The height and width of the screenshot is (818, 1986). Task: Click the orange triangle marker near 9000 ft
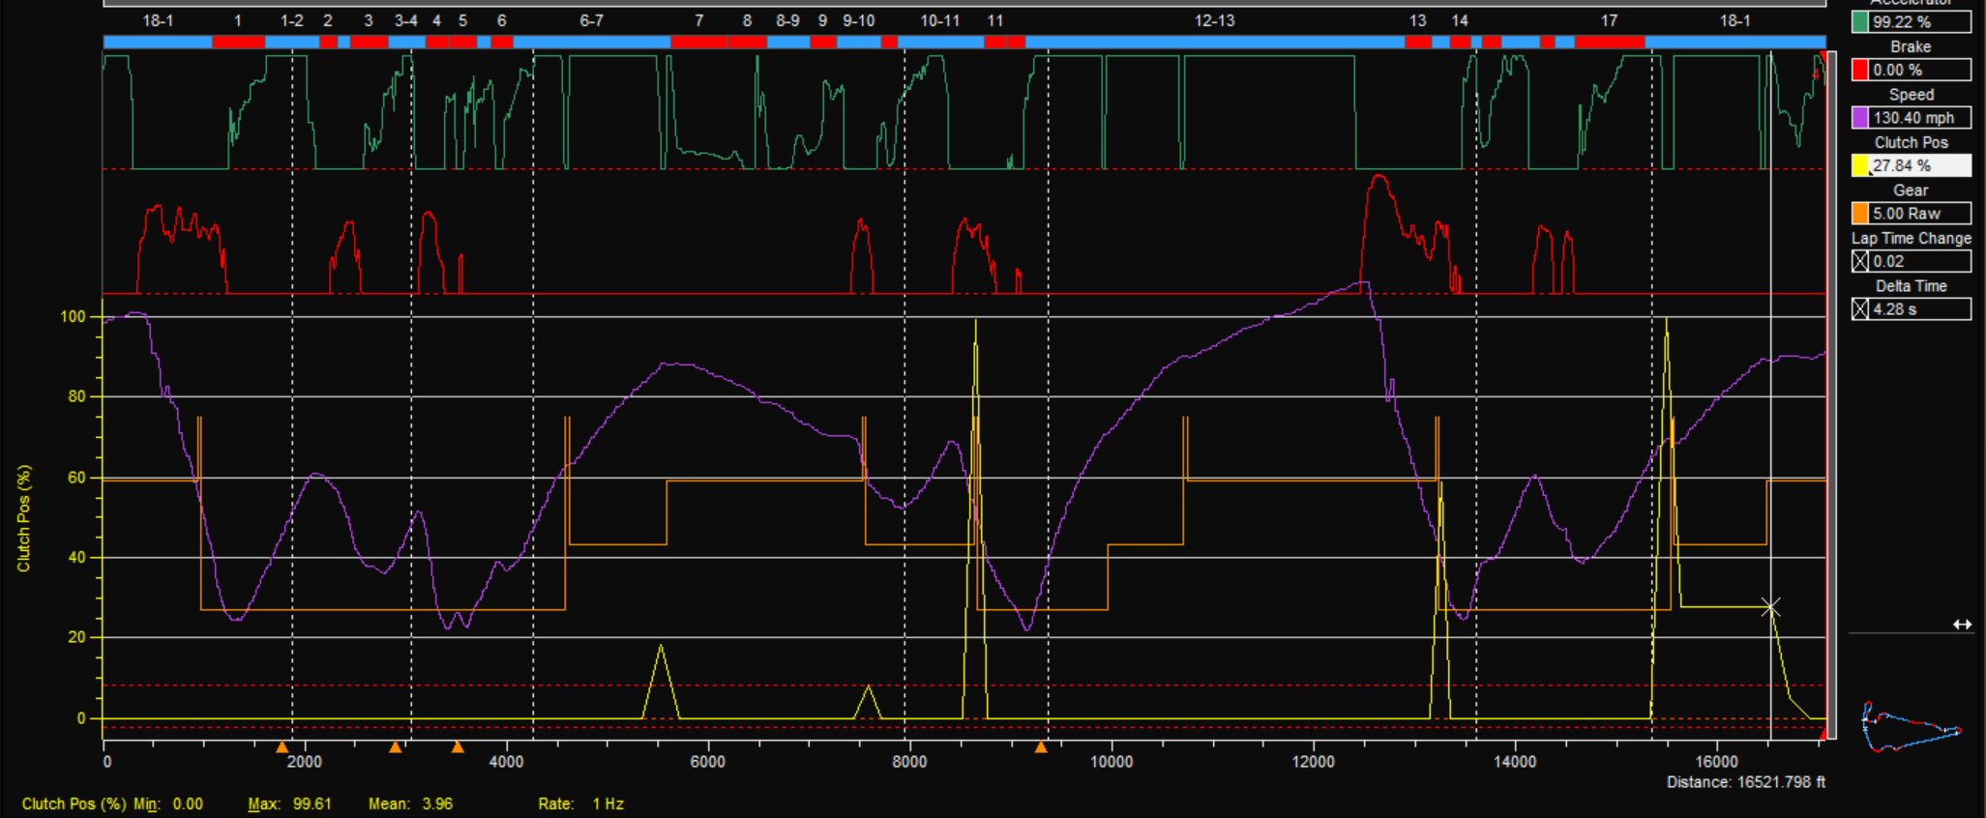point(1041,747)
